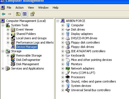The width and height of the screenshot is (129, 99).
Task: Click the Network adapters card icon
Action: coord(68,68)
